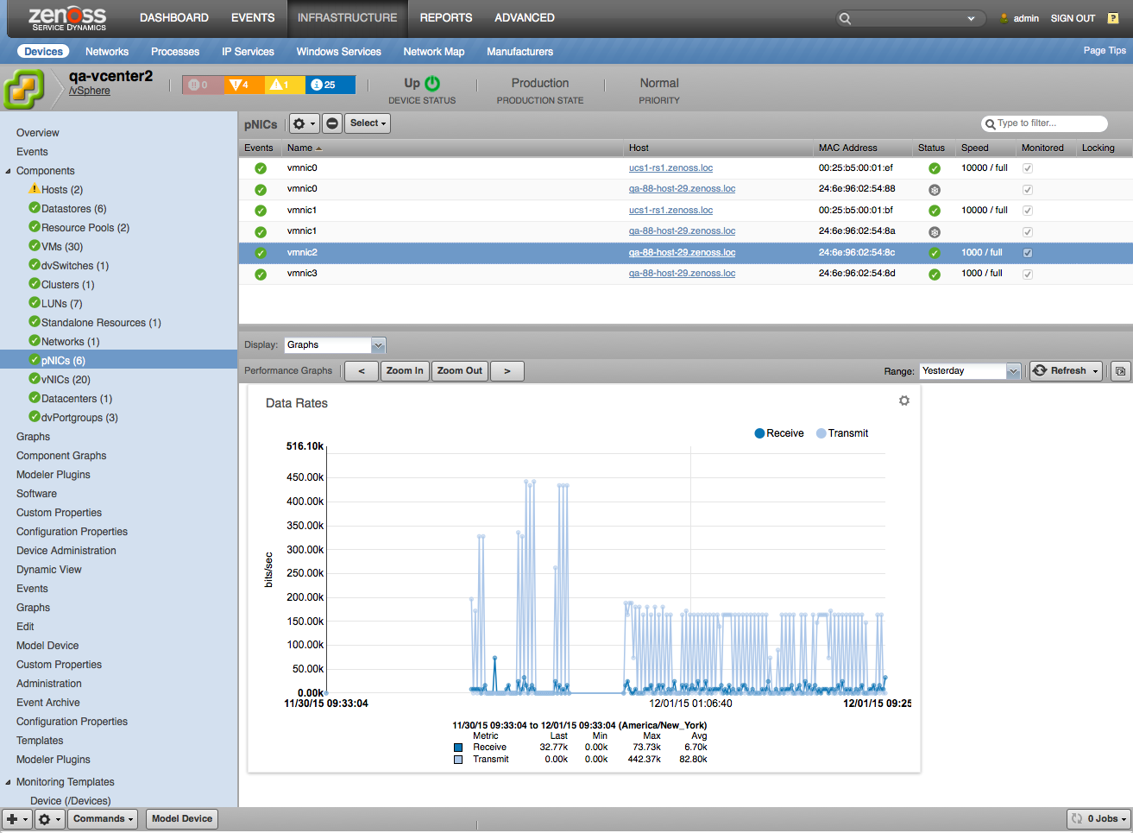Viewport: 1133px width, 833px height.
Task: Click the pNICs delete minus button
Action: click(332, 123)
